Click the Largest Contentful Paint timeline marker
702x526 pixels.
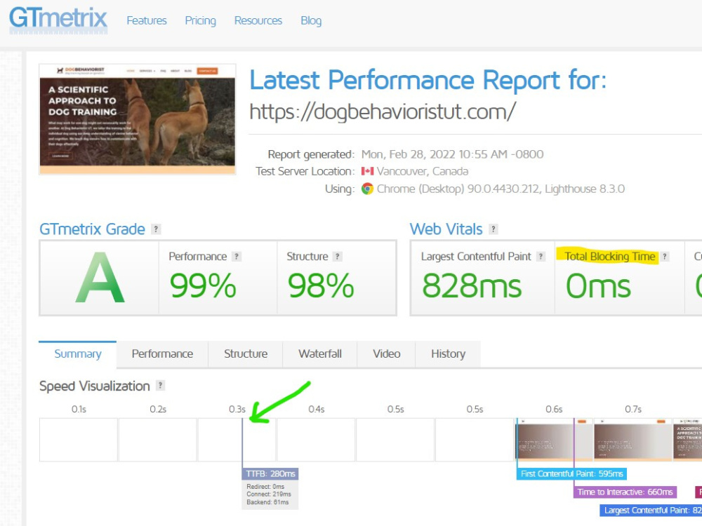point(651,511)
